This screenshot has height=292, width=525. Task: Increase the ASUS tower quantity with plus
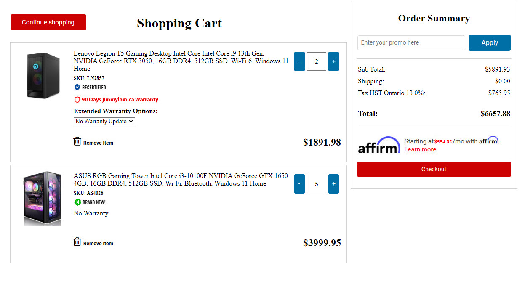click(333, 184)
